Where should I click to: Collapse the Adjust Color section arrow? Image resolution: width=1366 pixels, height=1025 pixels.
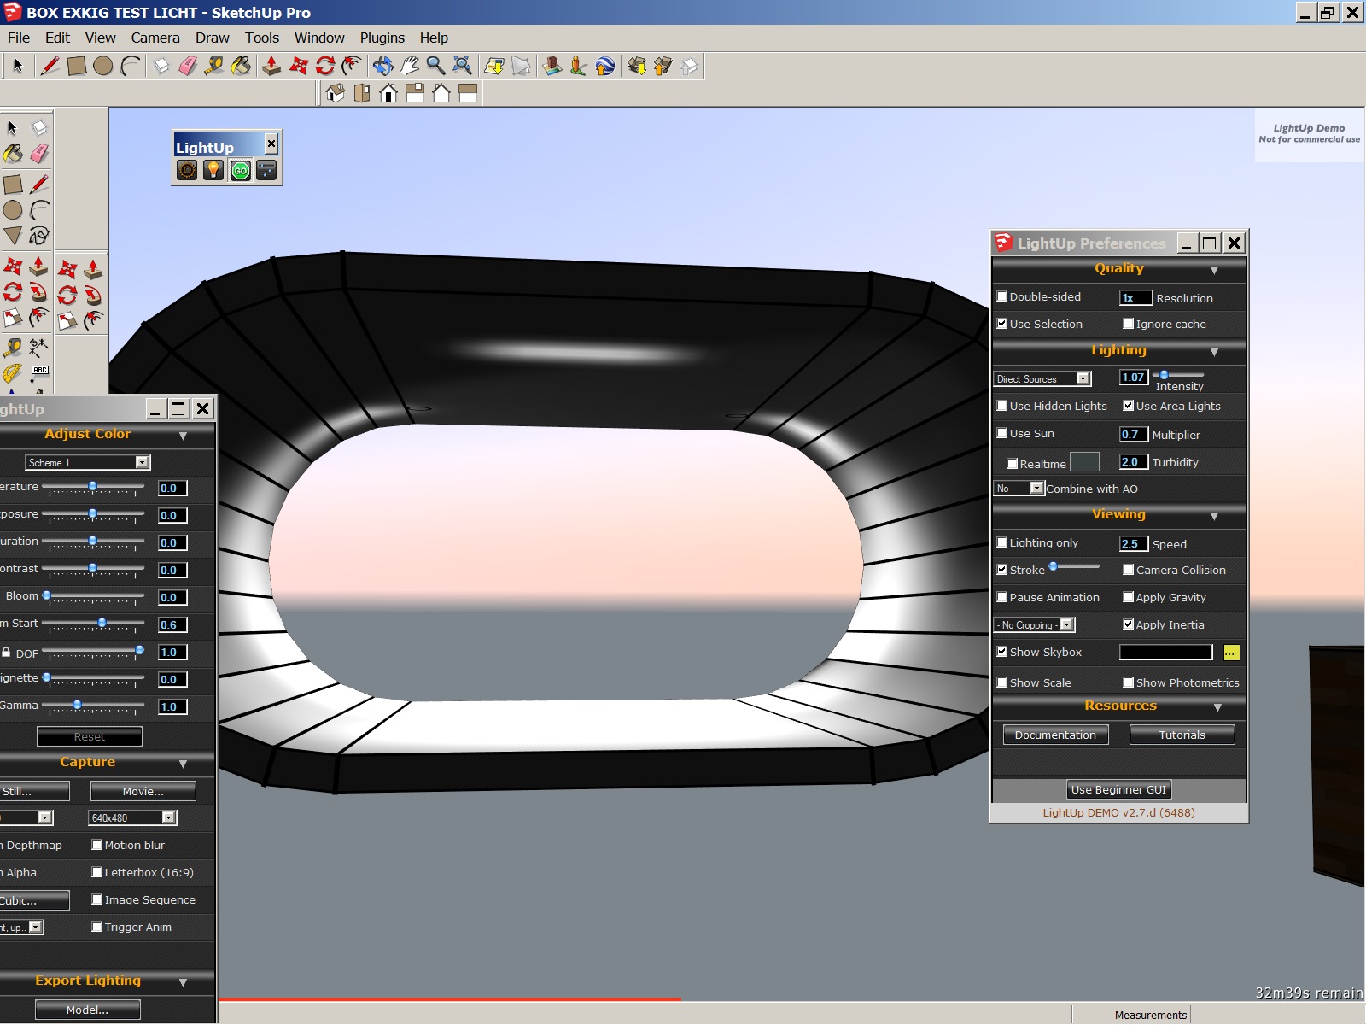(x=183, y=436)
